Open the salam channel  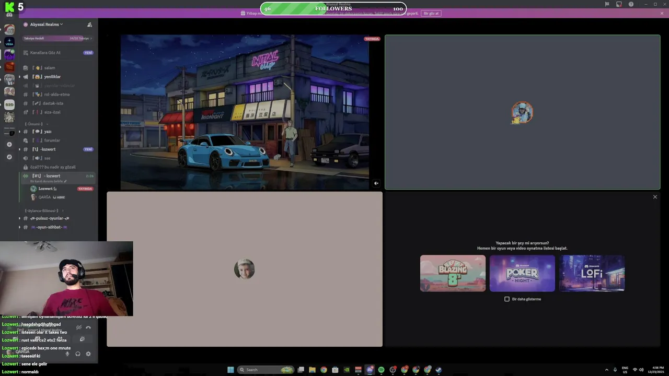tap(57, 68)
